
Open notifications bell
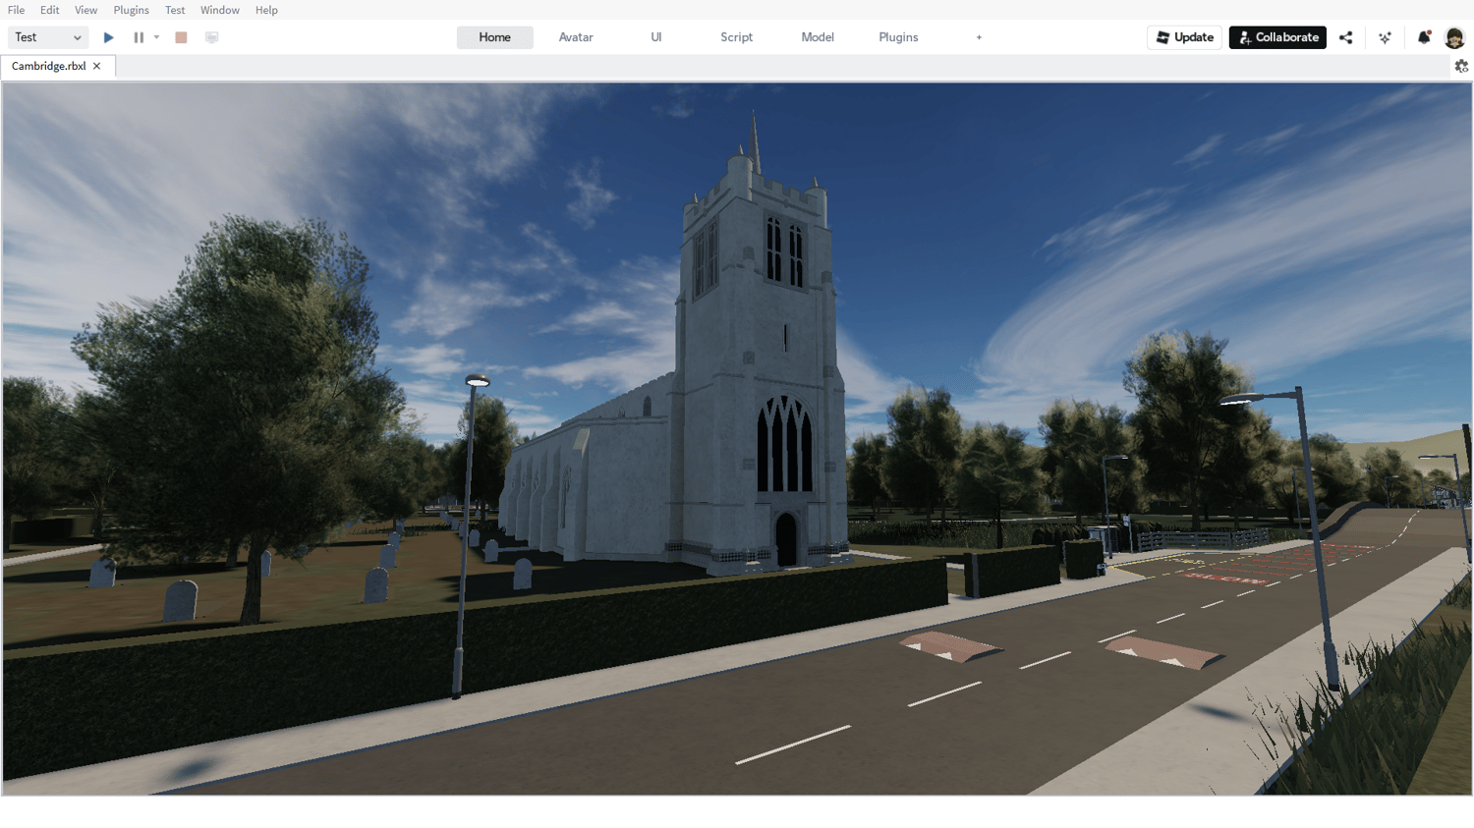(x=1424, y=37)
